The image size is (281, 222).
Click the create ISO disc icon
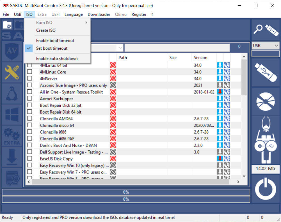click(265, 101)
